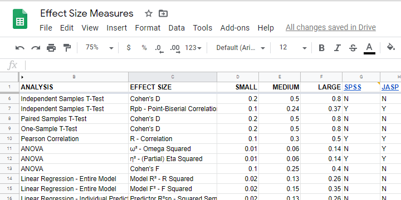The width and height of the screenshot is (401, 200).
Task: Open the Default (Arial) font dropdown
Action: coord(241,48)
